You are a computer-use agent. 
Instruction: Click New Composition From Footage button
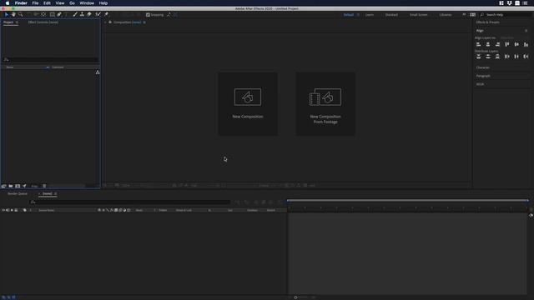[x=325, y=103]
